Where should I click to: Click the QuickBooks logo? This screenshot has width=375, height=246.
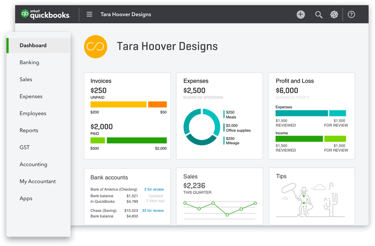click(45, 14)
